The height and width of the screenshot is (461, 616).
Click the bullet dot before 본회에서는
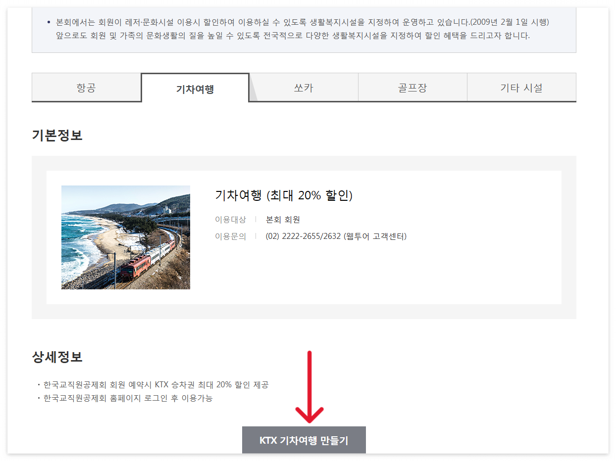(49, 22)
